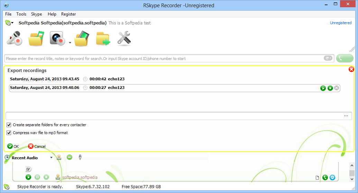Cancel the export recordings dialog
The width and height of the screenshot is (358, 193).
[37, 146]
